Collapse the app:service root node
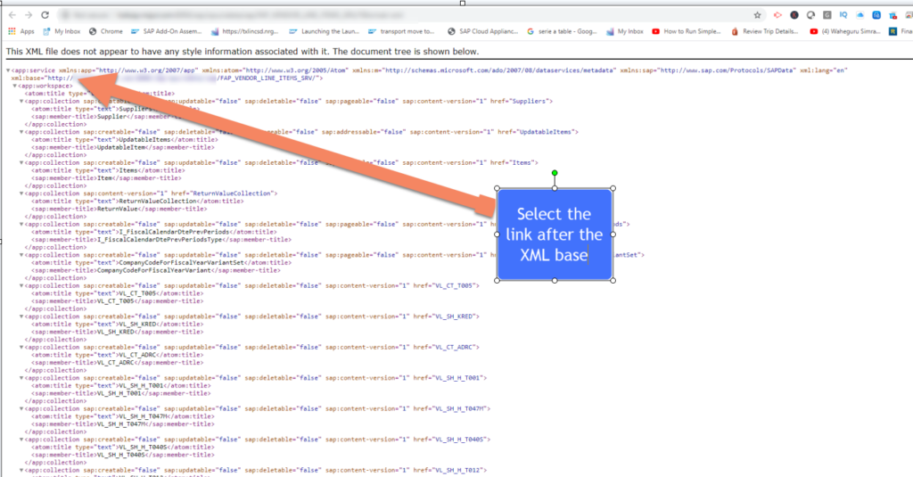Viewport: 913px width, 477px height. 8,70
